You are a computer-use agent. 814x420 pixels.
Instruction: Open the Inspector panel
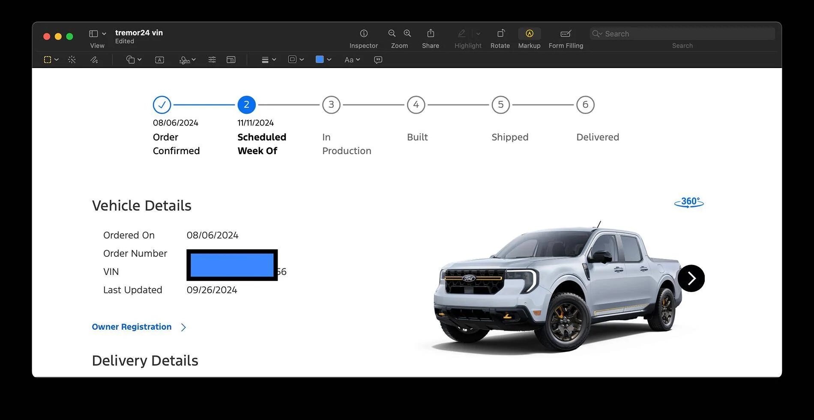364,33
